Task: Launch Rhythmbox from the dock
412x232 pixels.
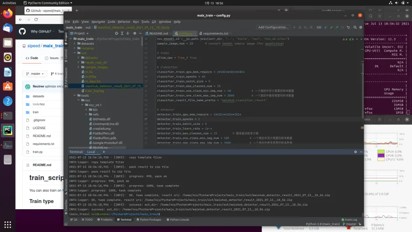Action: [7, 57]
